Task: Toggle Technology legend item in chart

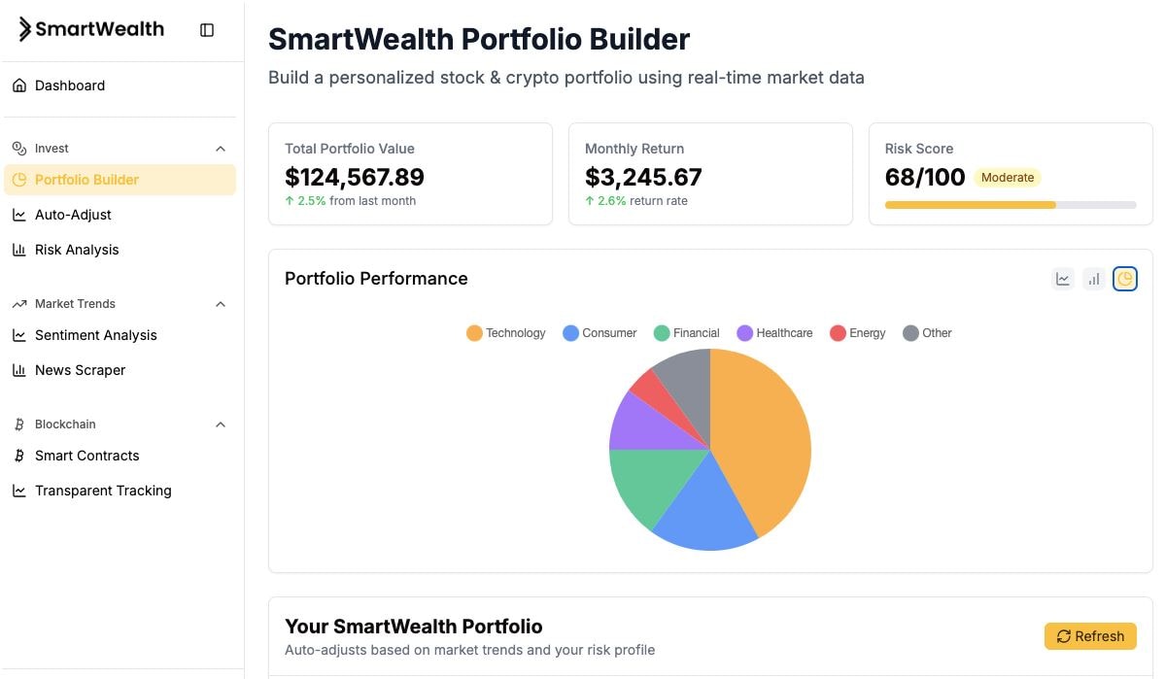Action: click(506, 333)
